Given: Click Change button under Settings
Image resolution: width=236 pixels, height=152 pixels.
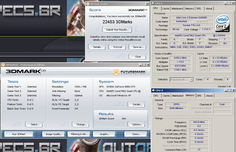Looking at the screenshot, I should coord(81,125).
